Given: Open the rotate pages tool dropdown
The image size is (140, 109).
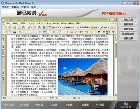Looking at the screenshot, I should (62, 32).
